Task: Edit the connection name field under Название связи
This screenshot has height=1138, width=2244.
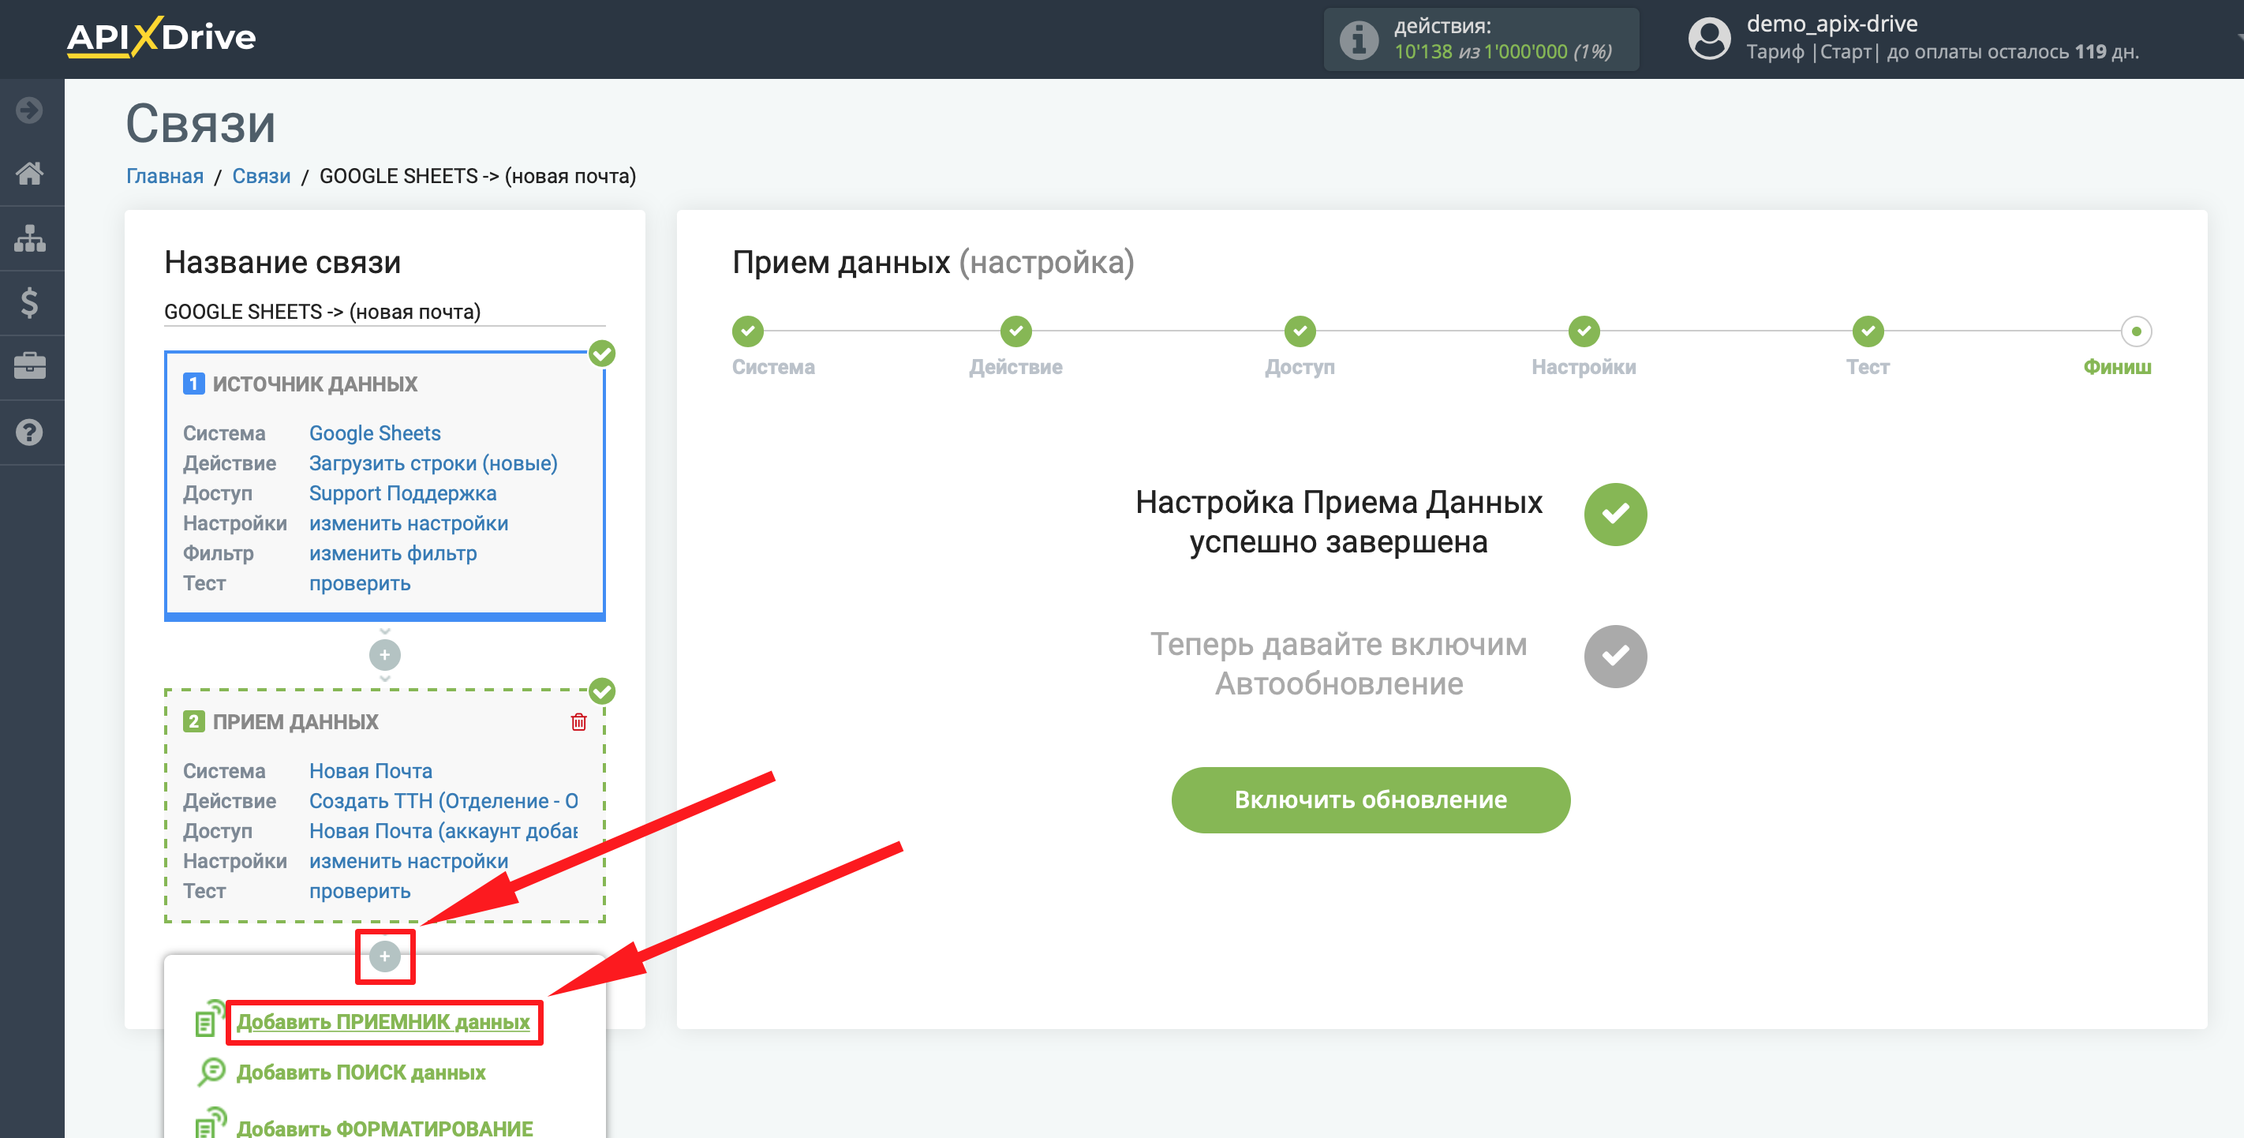Action: click(385, 312)
